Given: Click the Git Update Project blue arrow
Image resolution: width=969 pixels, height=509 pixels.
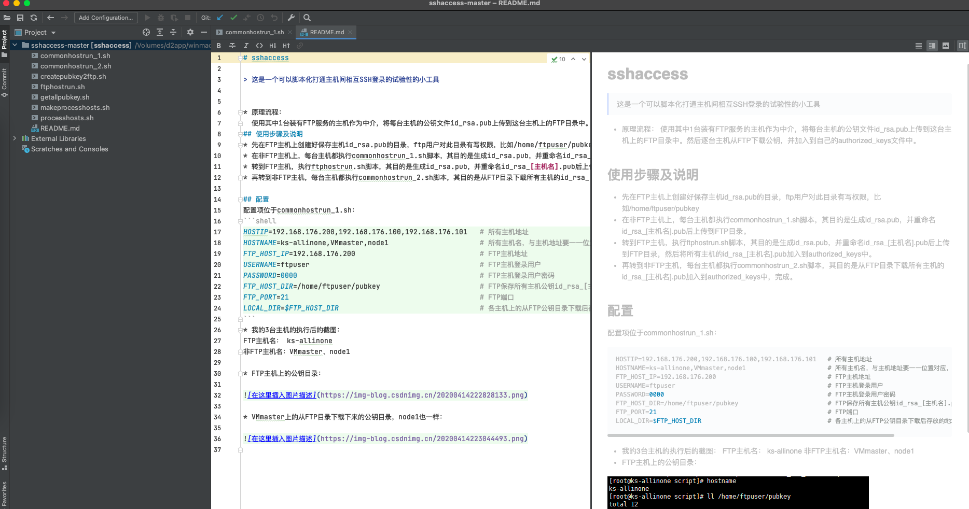Looking at the screenshot, I should click(x=220, y=18).
